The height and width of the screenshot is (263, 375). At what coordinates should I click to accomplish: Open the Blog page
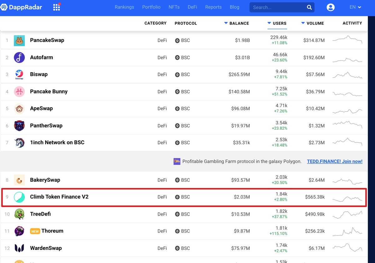[x=234, y=7]
